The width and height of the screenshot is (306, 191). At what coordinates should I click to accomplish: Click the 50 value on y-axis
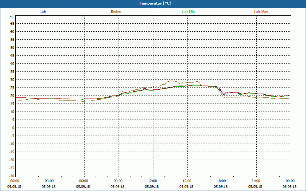(12, 47)
